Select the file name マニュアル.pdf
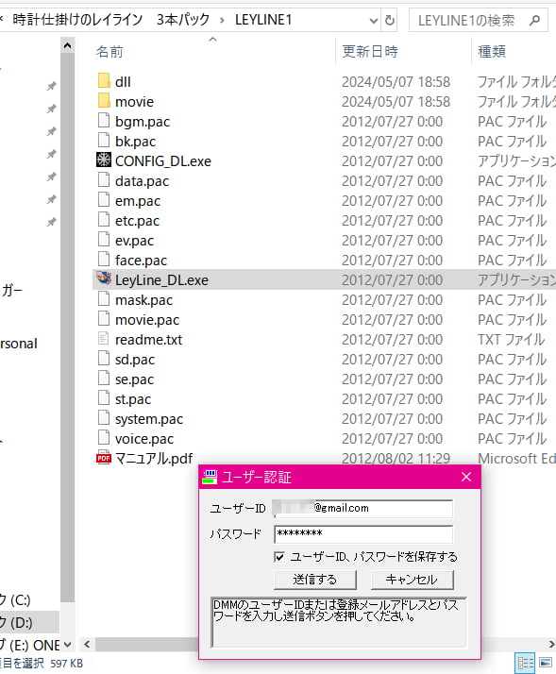556x674 pixels. tap(154, 459)
